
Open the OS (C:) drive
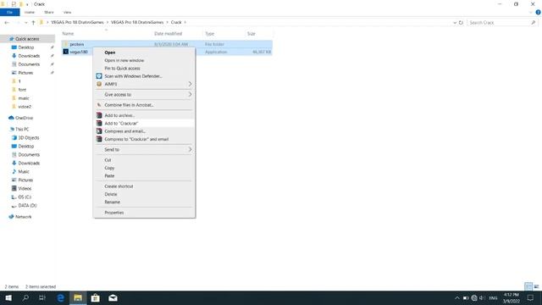pos(25,197)
